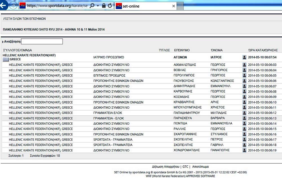This screenshot has height=178, width=282.
Task: Click the Greek flag icon beside GREECE
Action: point(6,60)
